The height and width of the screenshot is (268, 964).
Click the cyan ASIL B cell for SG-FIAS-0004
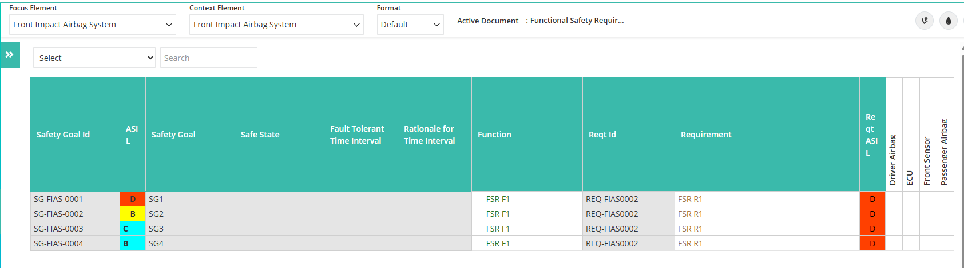(x=133, y=243)
